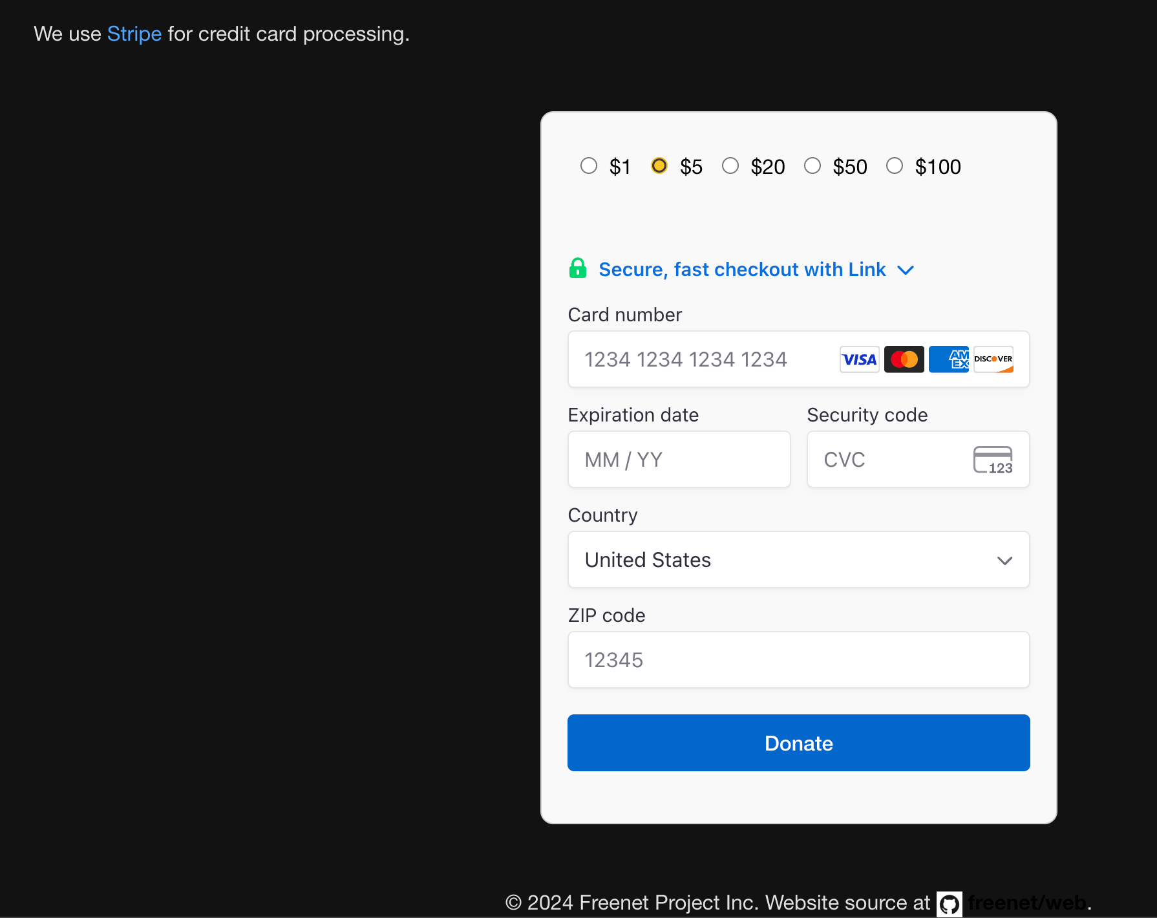Click the $100 amount label text
This screenshot has height=918, width=1157.
pos(938,167)
